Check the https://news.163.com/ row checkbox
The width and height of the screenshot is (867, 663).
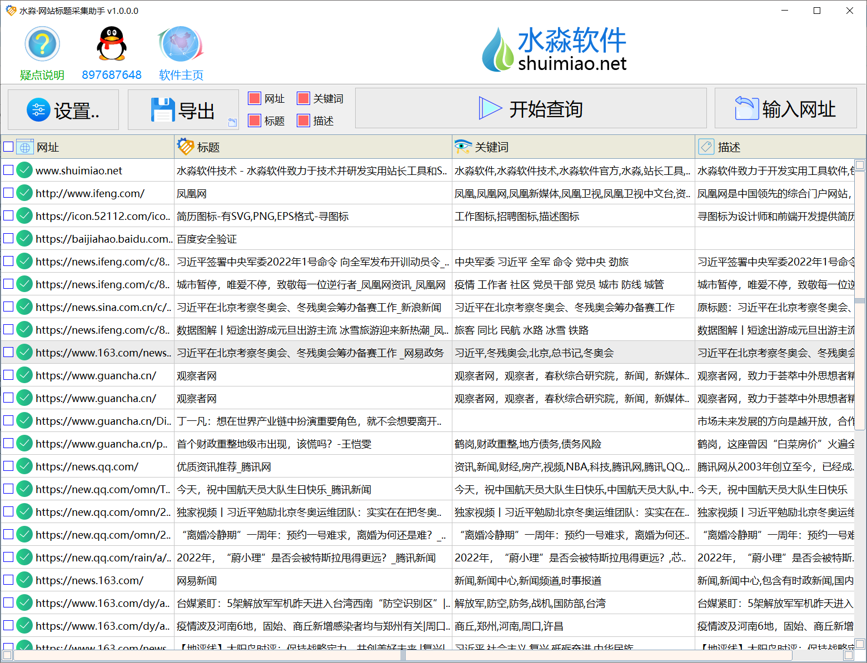(x=8, y=580)
